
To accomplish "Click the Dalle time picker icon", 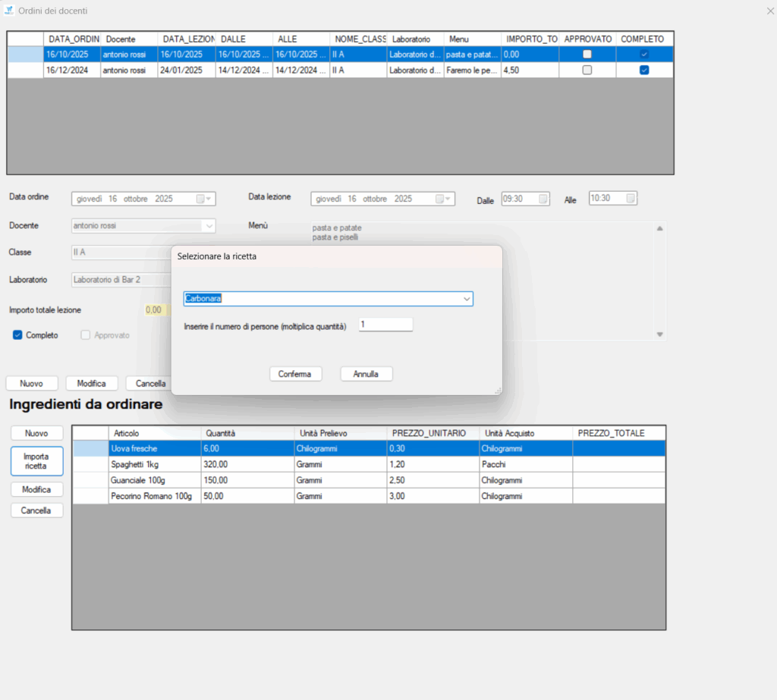I will click(543, 199).
